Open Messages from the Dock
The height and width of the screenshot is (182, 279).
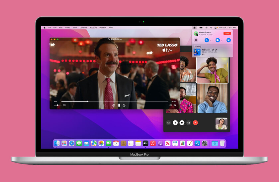pyautogui.click(x=79, y=143)
